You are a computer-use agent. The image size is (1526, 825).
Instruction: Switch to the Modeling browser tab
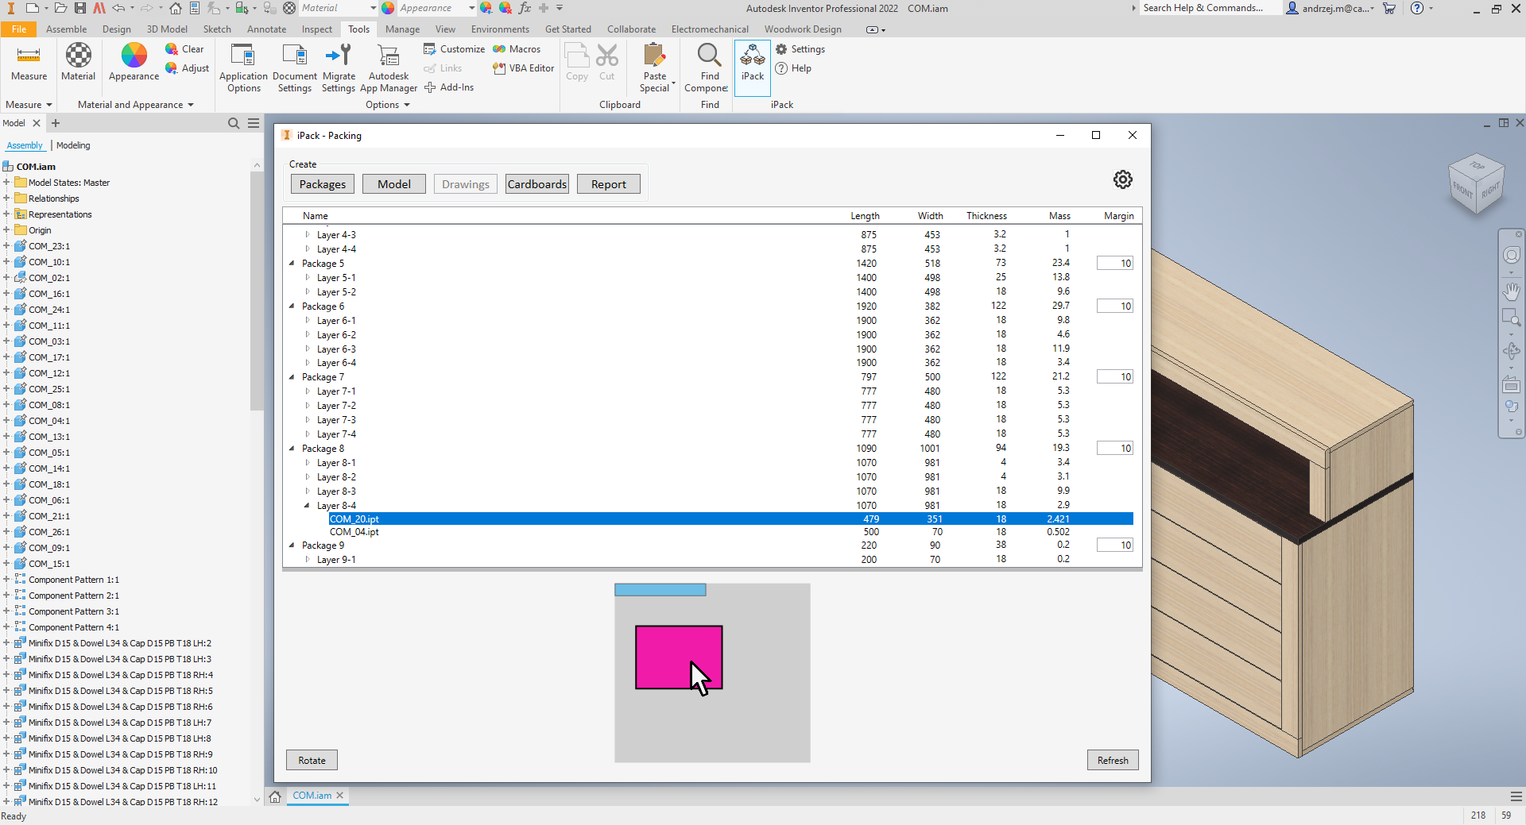tap(73, 145)
